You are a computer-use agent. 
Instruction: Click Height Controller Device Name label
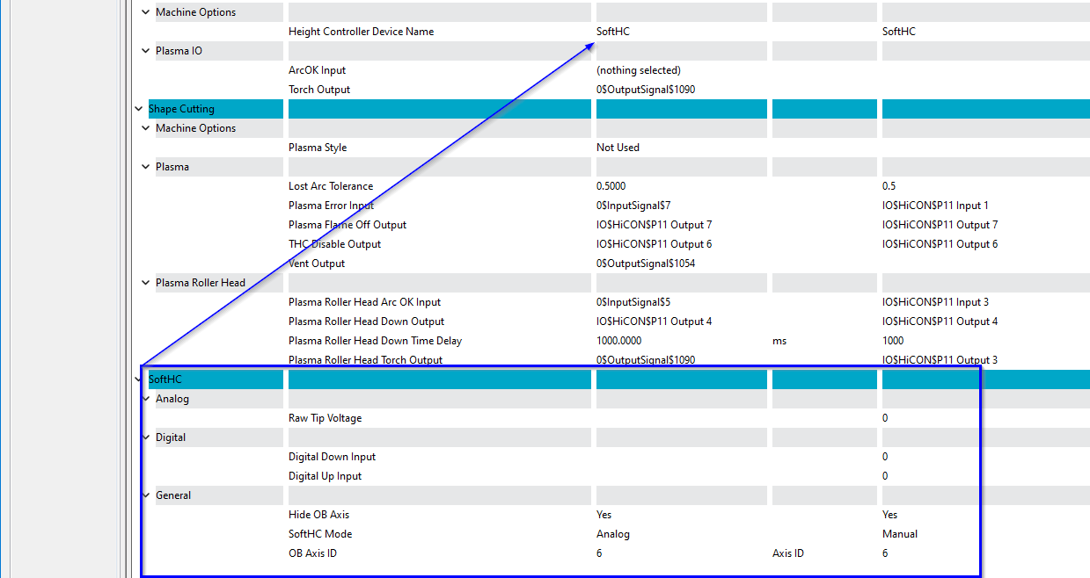pyautogui.click(x=362, y=32)
